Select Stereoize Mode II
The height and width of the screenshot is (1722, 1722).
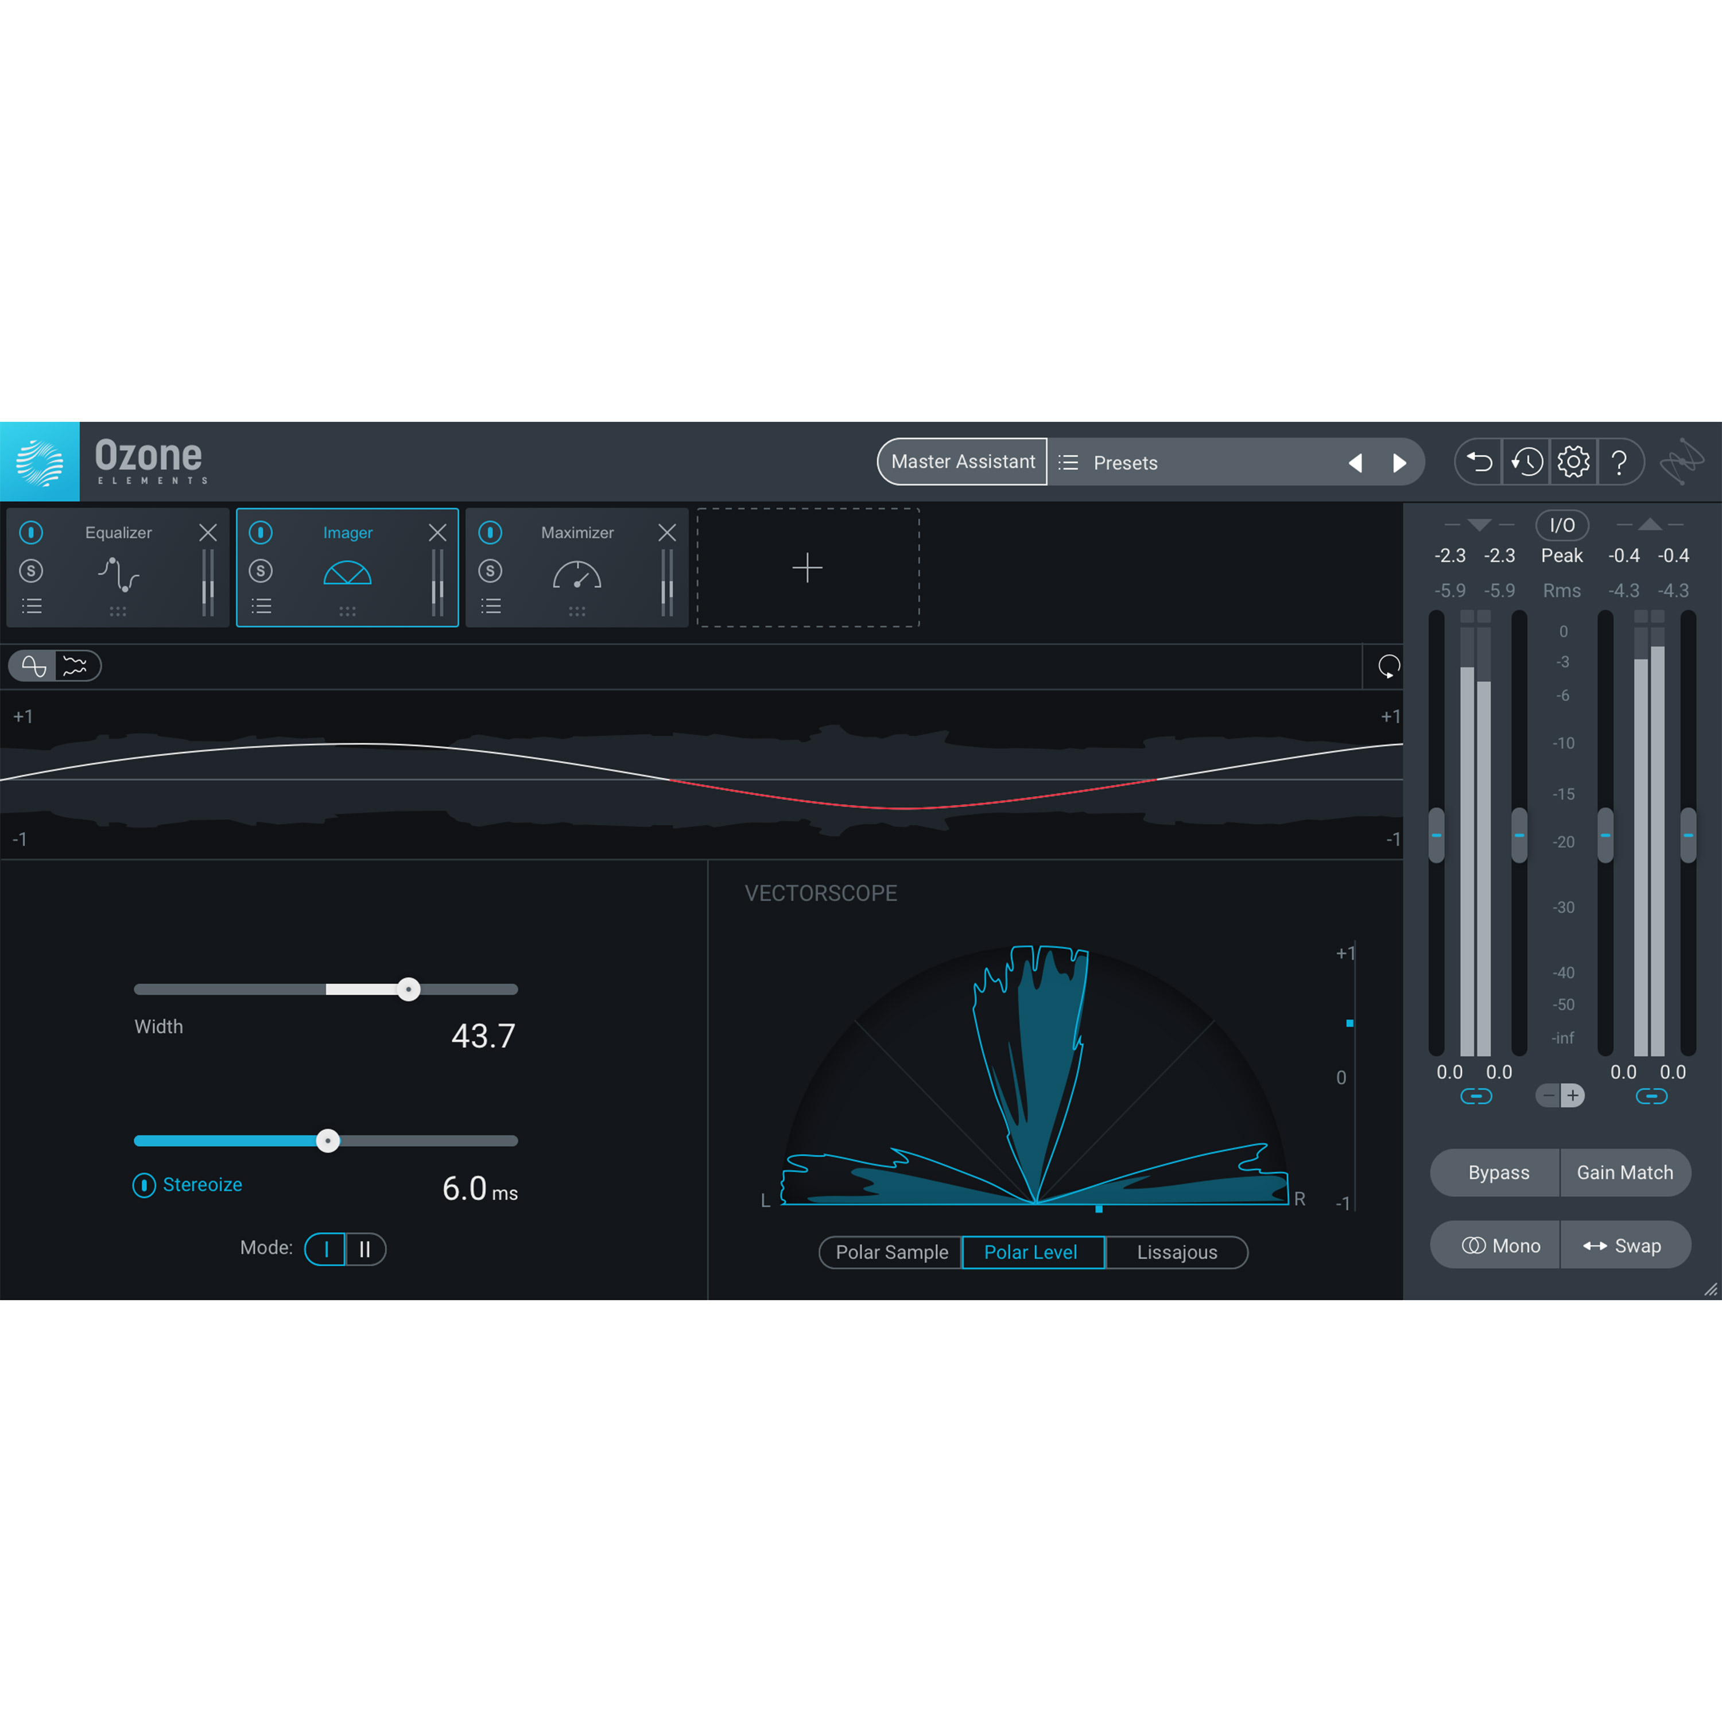coord(366,1250)
